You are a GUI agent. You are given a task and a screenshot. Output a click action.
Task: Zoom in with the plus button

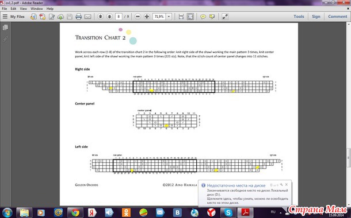(147, 16)
